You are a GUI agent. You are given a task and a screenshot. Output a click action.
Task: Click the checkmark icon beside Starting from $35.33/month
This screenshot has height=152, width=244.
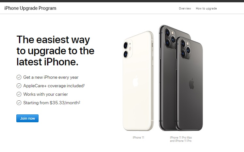(x=19, y=103)
